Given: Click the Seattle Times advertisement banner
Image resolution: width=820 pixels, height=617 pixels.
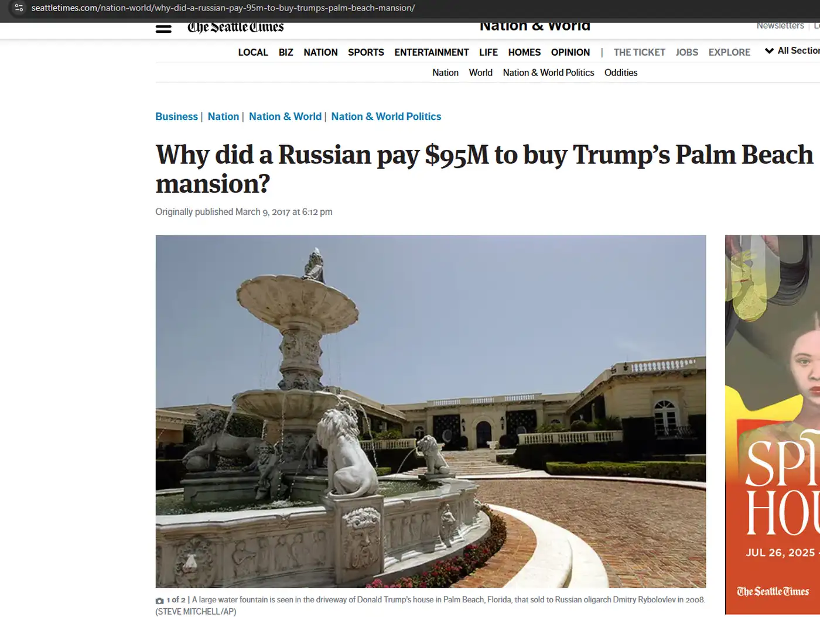Looking at the screenshot, I should point(773,424).
